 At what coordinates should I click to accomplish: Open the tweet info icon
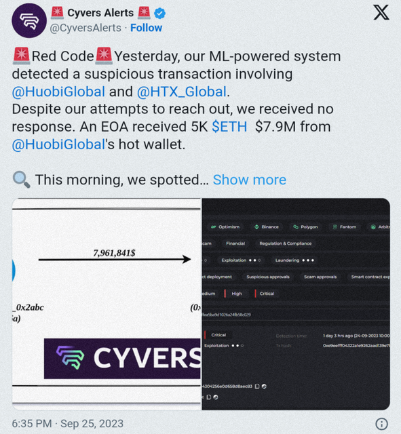tap(381, 424)
